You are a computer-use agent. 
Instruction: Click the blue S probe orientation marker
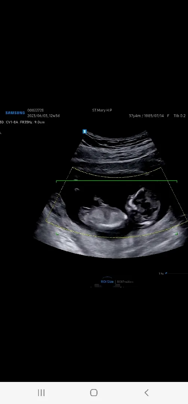(x=84, y=131)
